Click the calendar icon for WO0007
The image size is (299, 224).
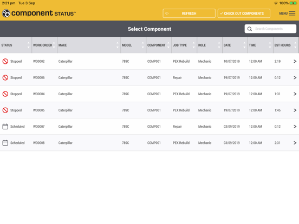(5, 127)
